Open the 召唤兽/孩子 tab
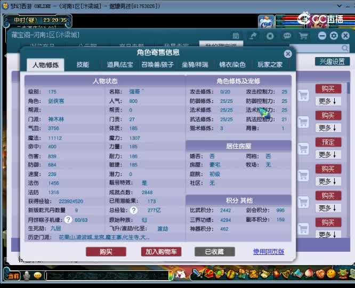355x288 pixels. tap(158, 65)
